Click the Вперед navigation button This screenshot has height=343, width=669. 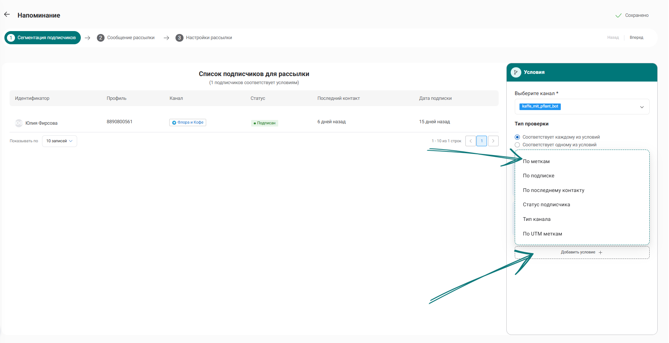[636, 37]
